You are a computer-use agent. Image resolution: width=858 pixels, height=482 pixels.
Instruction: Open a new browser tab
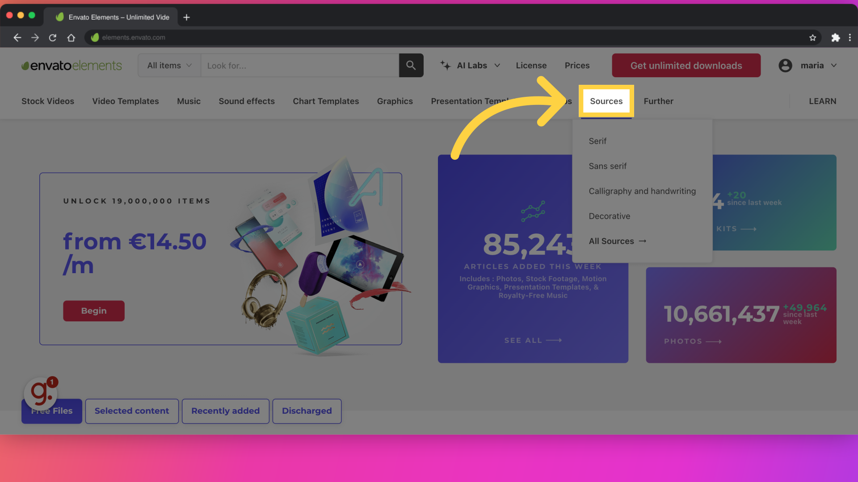187,17
